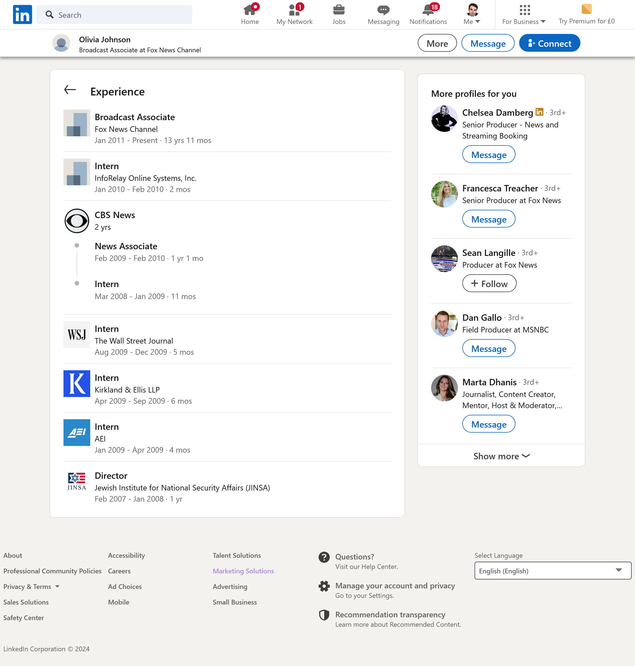Open the Ad Choices footer link
Screen dimensions: 635x666
point(125,586)
